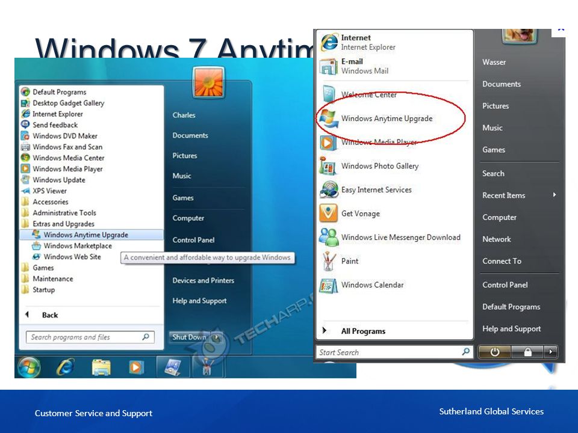Open Computer in Windows 7 right pane
The image size is (578, 433).
pyautogui.click(x=188, y=218)
